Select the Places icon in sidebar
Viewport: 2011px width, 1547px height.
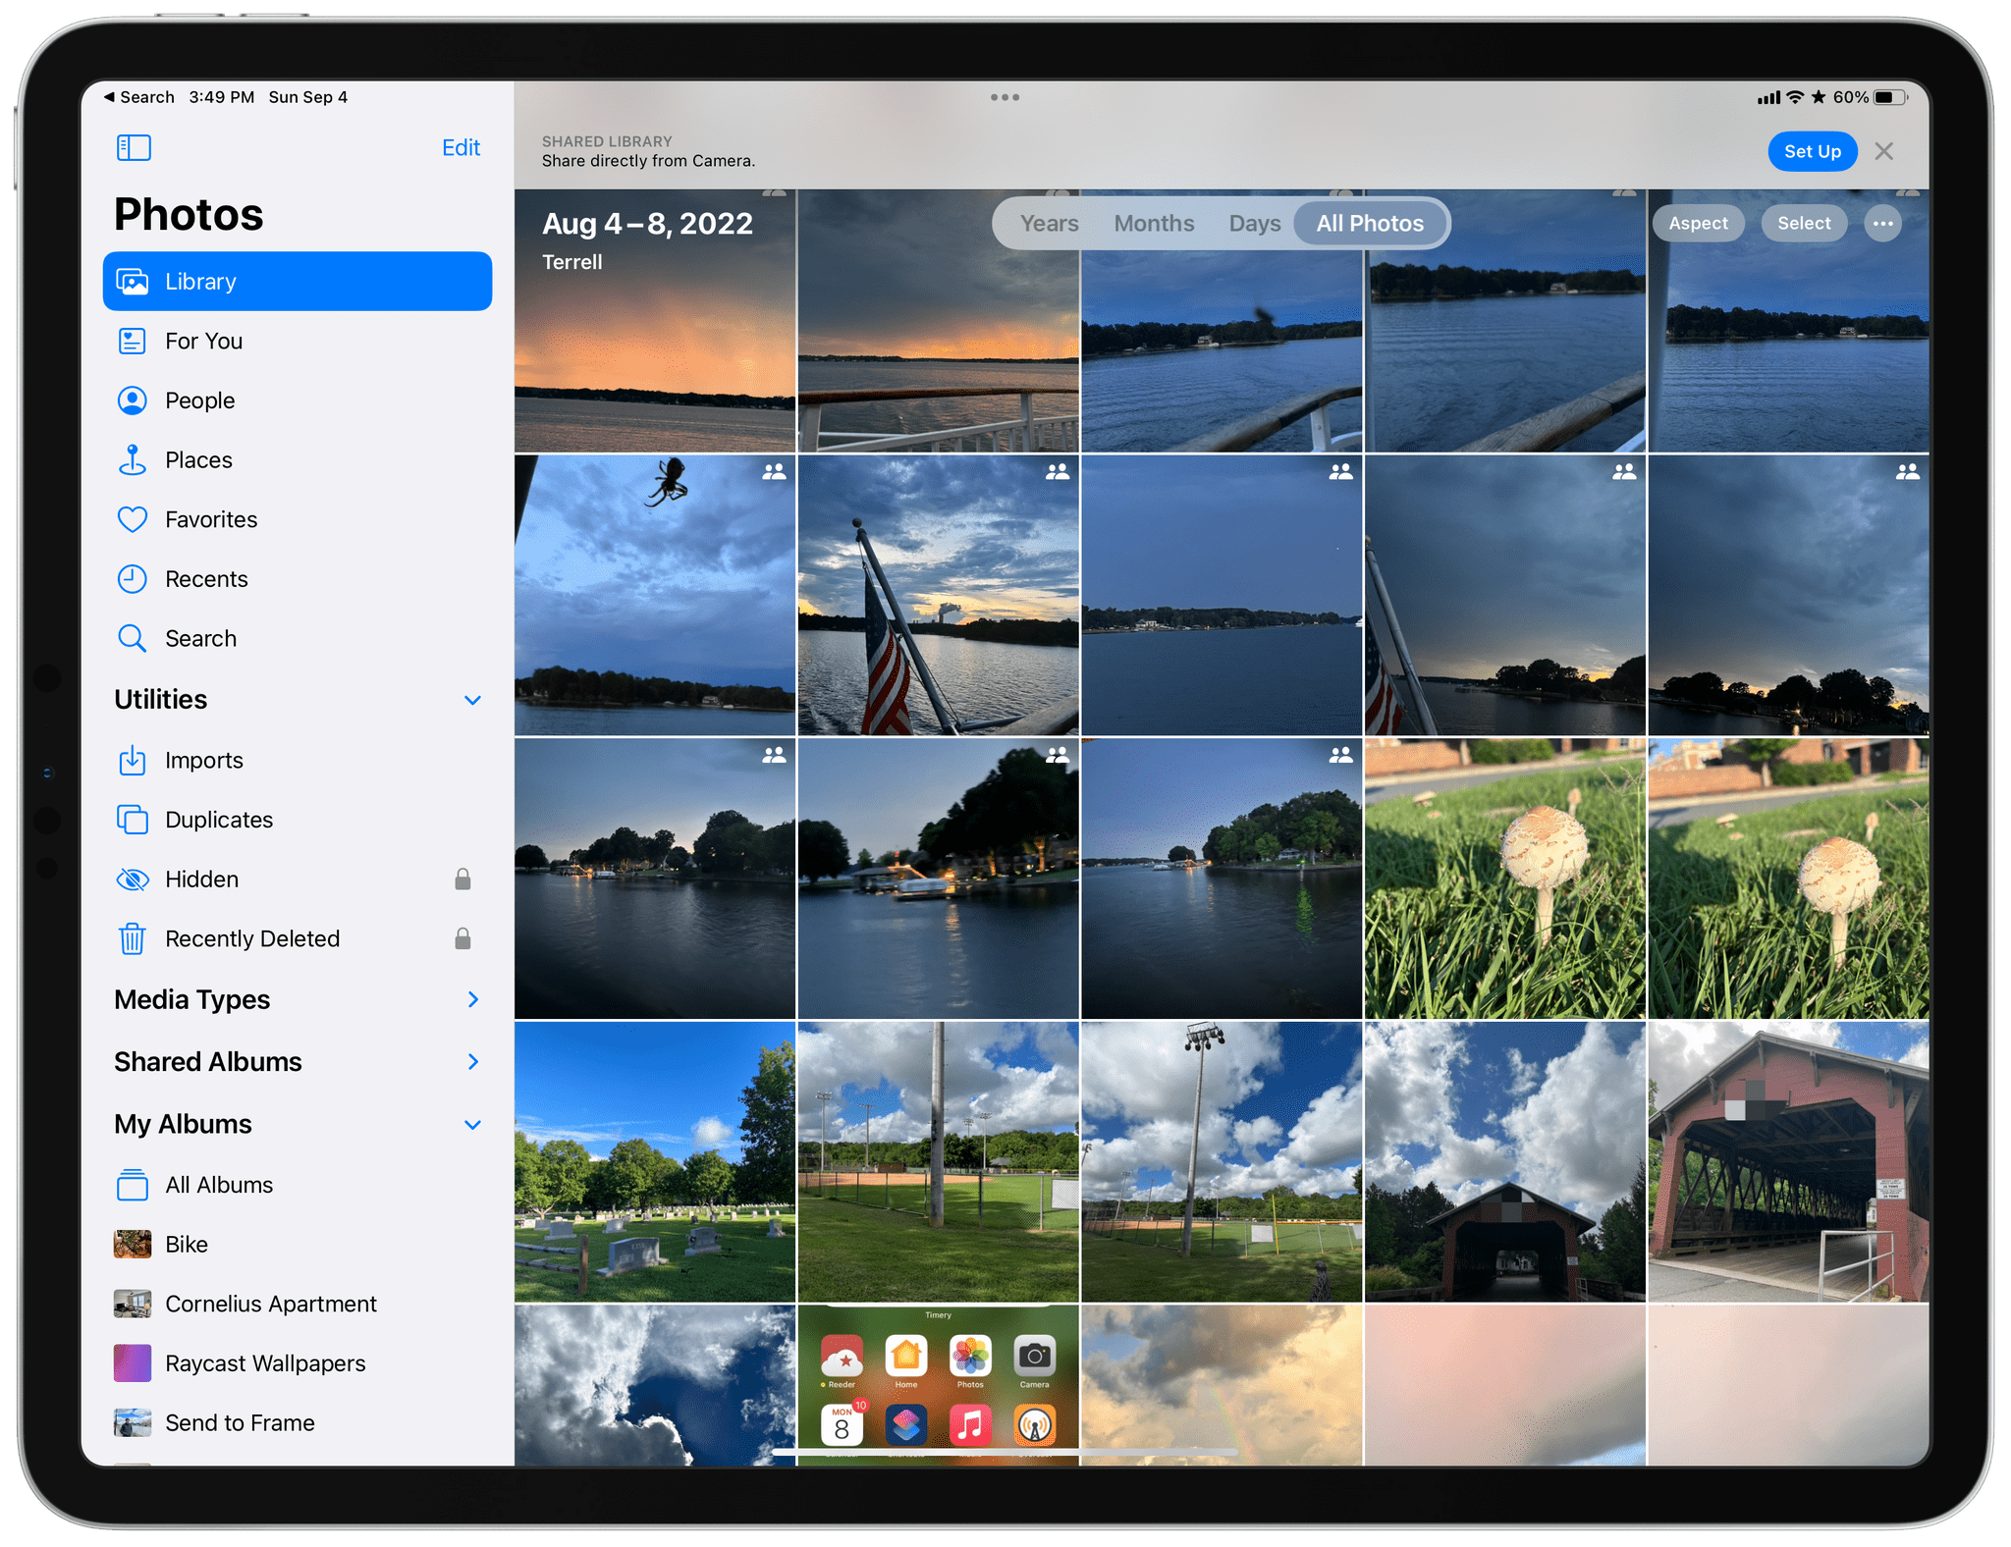(132, 459)
